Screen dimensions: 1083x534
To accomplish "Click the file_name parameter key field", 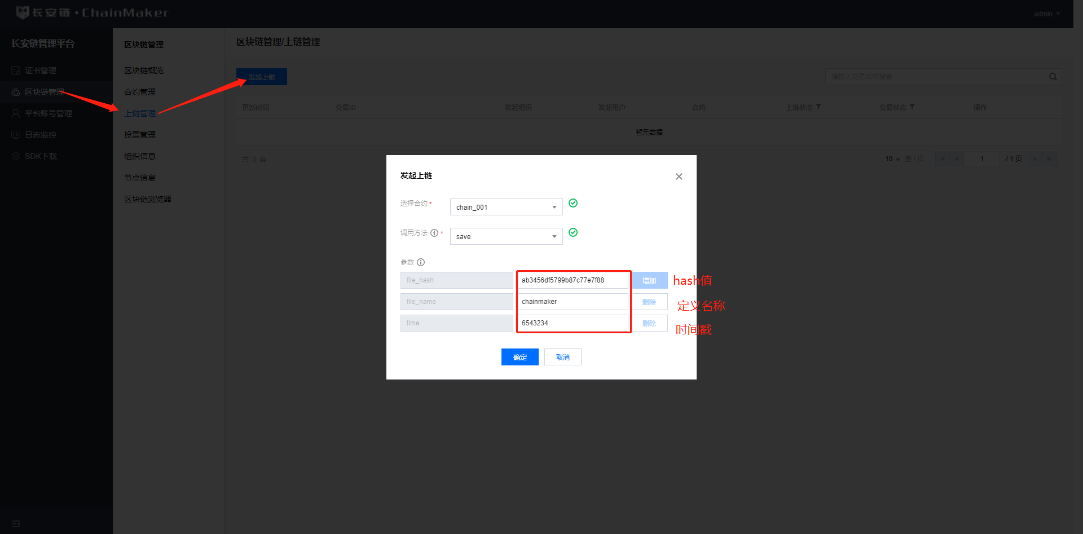I will tap(456, 302).
